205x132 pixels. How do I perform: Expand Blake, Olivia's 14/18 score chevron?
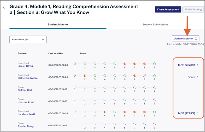(x=198, y=65)
